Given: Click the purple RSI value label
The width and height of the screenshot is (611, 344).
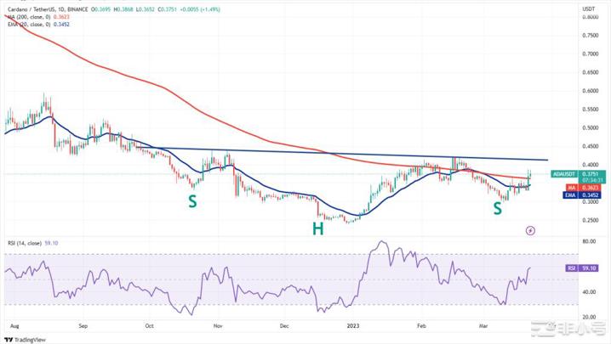Looking at the screenshot, I should pyautogui.click(x=586, y=268).
